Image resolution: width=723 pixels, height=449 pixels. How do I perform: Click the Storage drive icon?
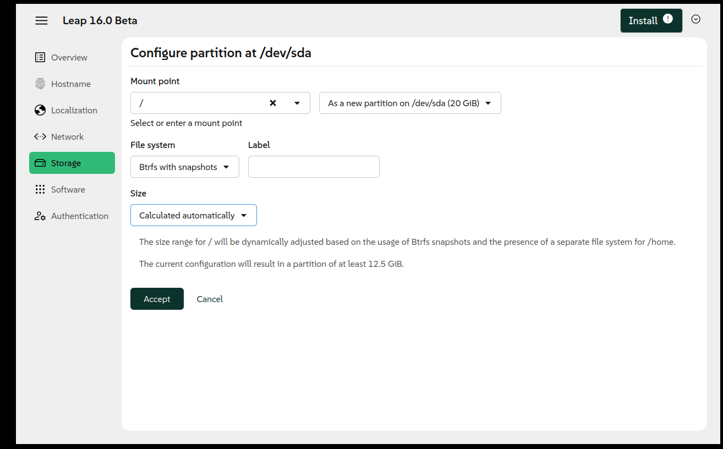[x=40, y=163]
